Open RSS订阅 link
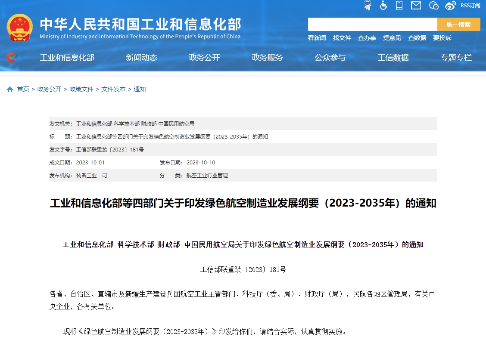Screen dimensions: 486x349 [x=470, y=6]
